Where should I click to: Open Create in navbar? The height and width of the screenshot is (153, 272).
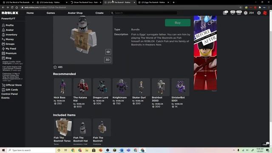(99, 13)
